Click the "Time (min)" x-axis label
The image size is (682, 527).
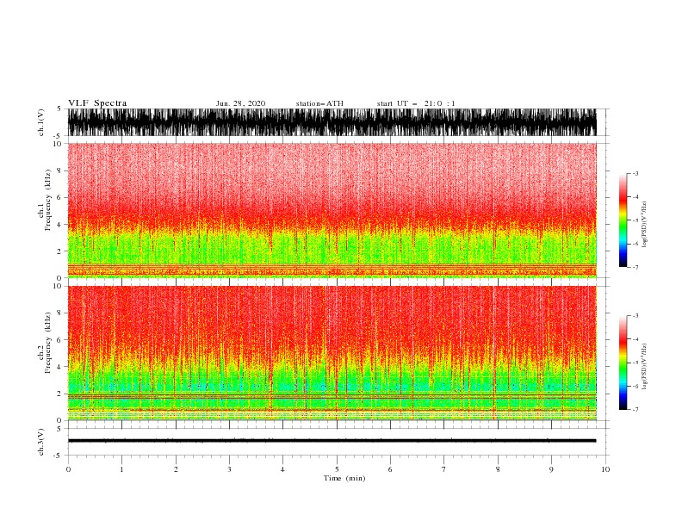pyautogui.click(x=344, y=478)
